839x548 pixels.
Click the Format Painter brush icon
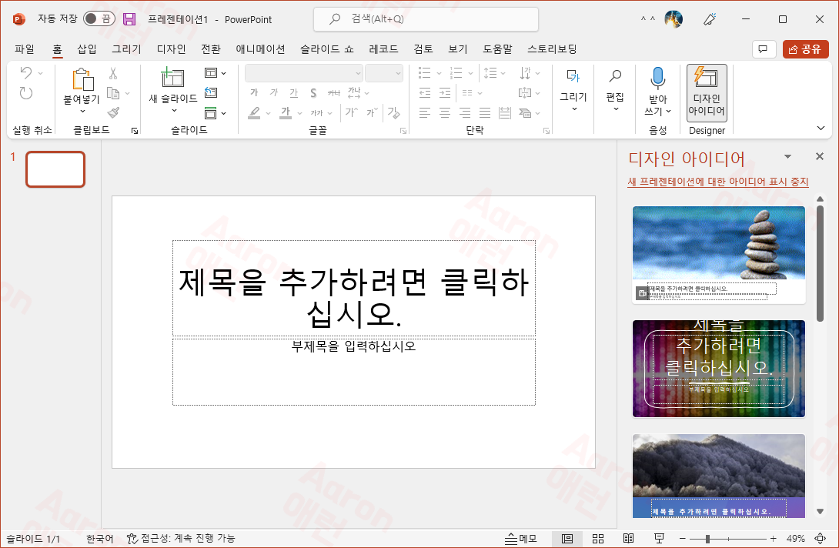[113, 112]
